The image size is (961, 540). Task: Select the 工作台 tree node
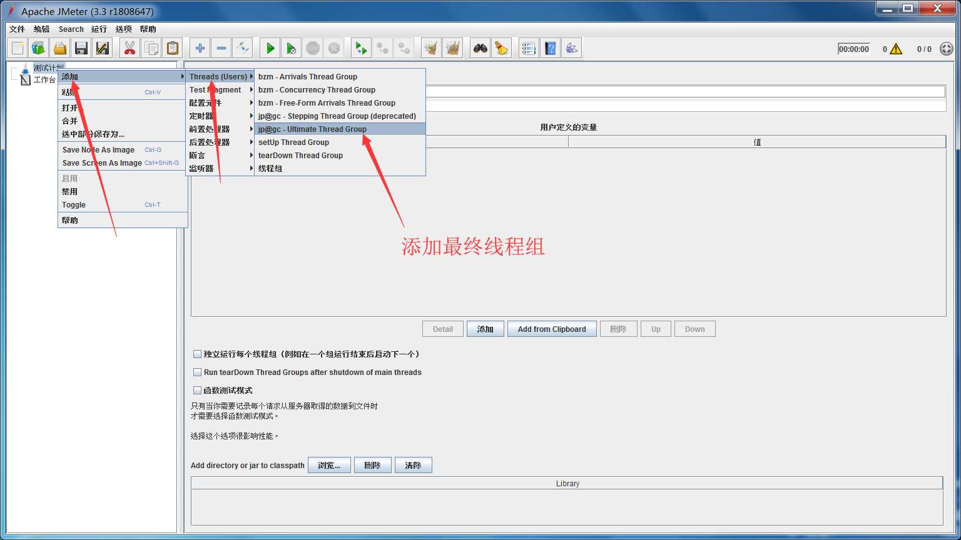point(38,80)
